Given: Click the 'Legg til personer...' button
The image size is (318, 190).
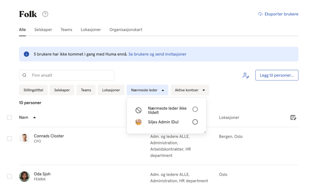Looking at the screenshot, I should click(277, 75).
